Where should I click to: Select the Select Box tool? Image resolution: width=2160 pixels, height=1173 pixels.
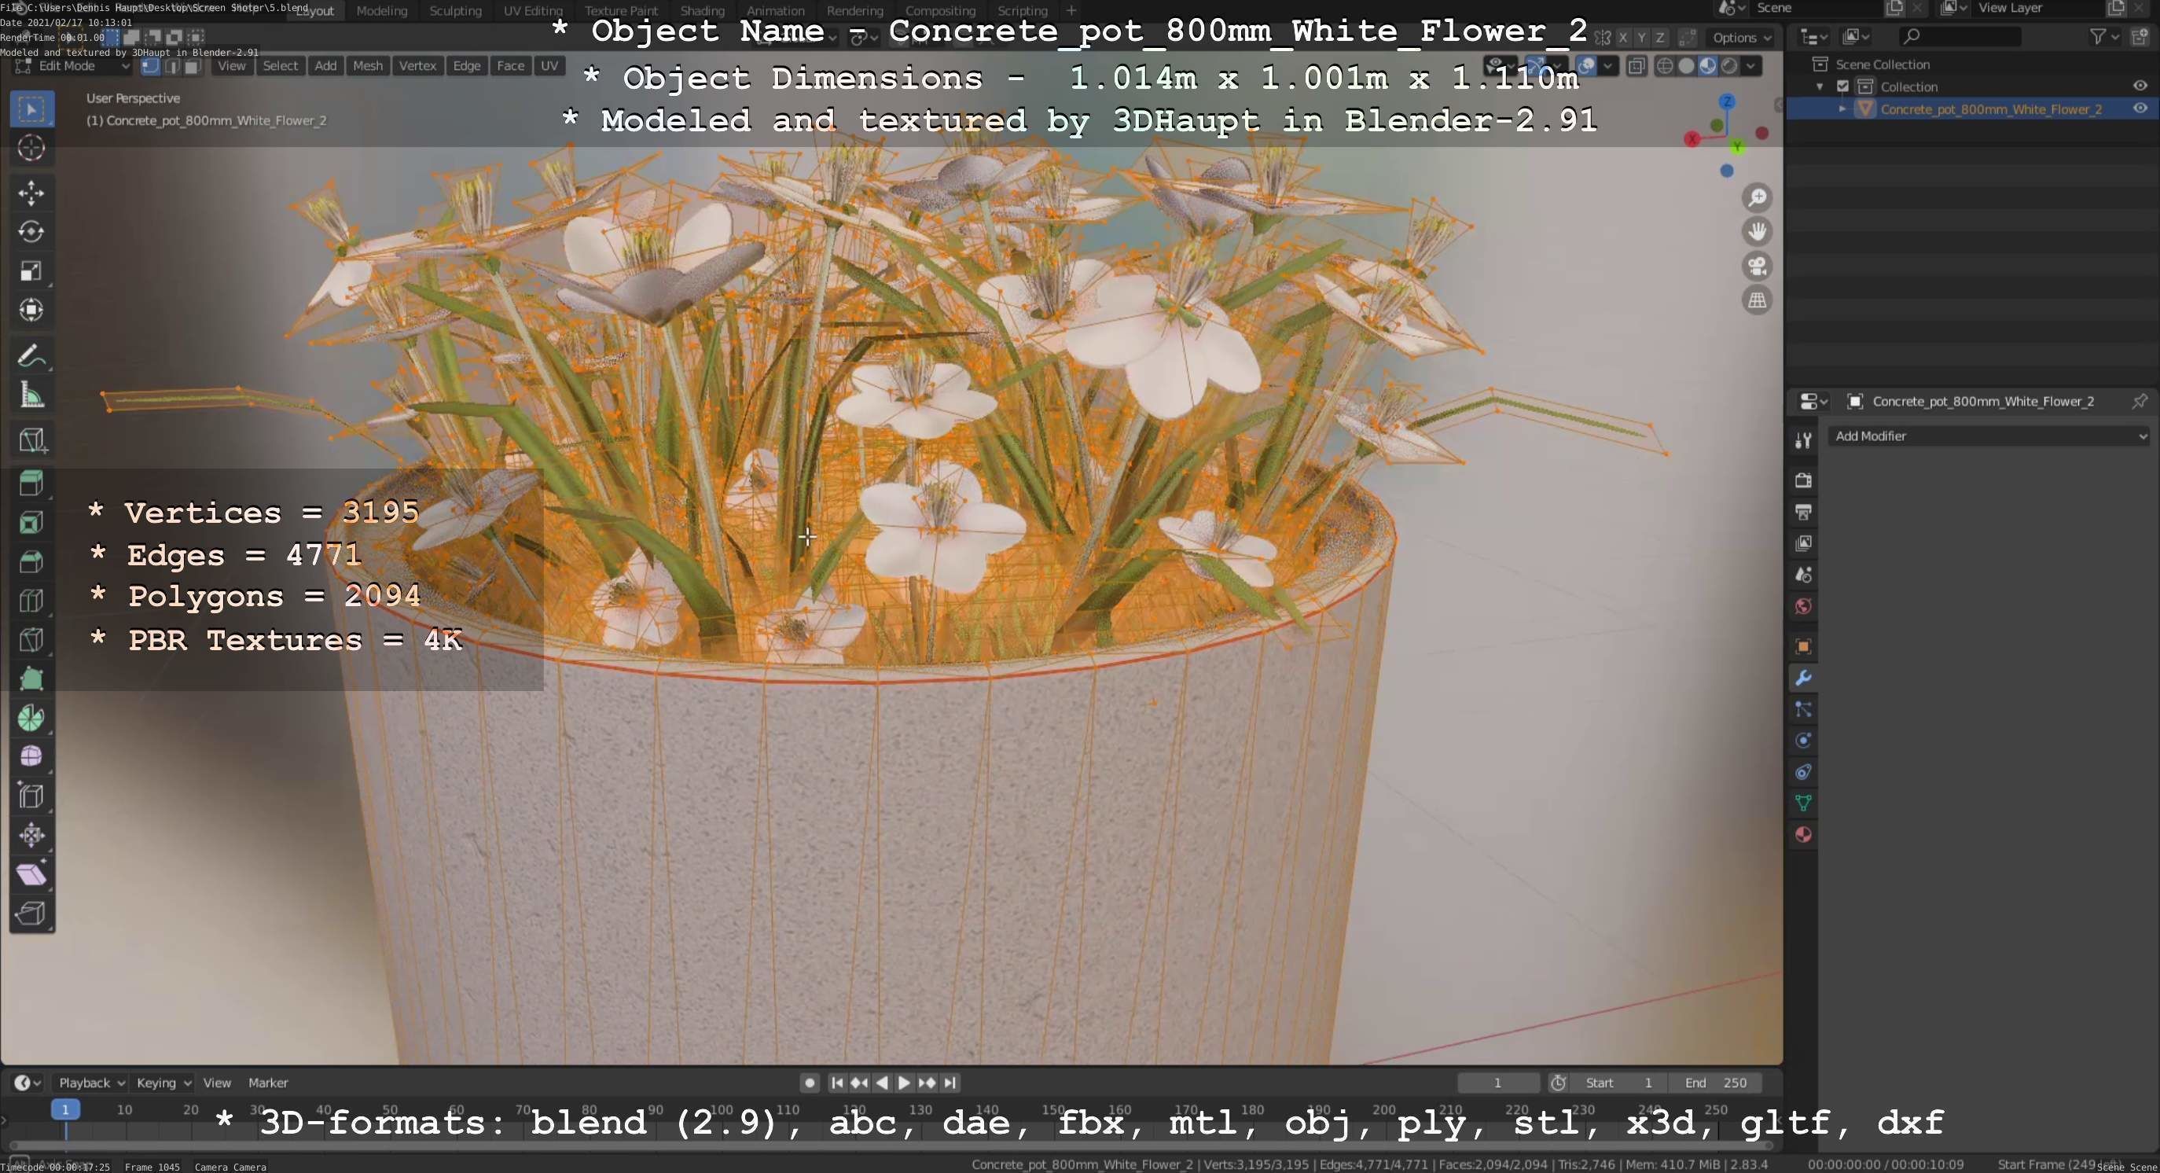coord(32,109)
